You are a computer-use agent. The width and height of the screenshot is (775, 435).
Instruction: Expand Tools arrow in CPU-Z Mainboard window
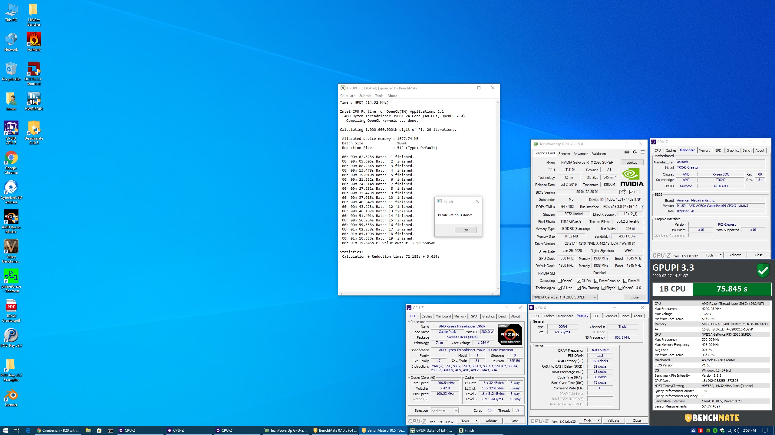pos(721,255)
